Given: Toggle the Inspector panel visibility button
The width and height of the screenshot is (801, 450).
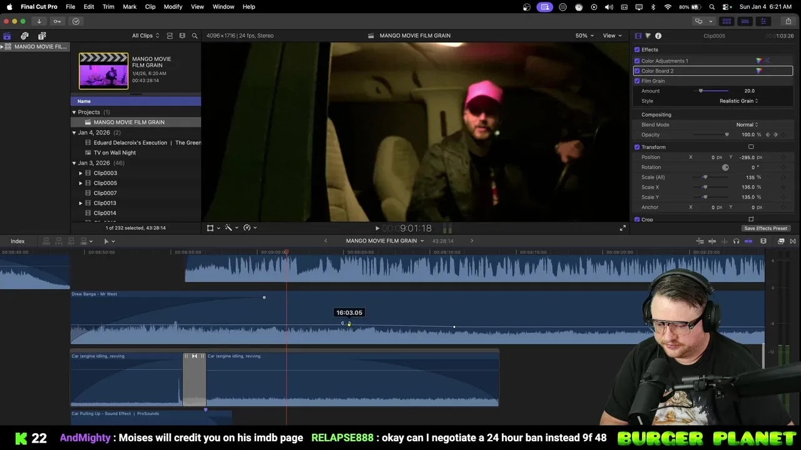Looking at the screenshot, I should click(x=763, y=21).
